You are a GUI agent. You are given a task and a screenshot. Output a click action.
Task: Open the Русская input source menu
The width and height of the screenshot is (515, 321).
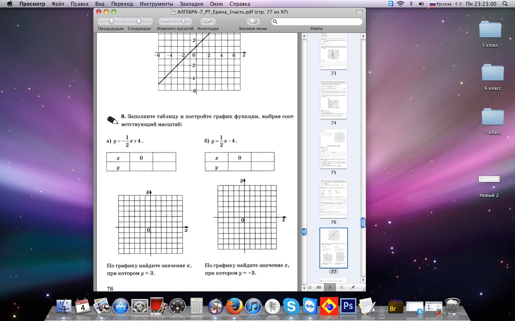point(440,4)
